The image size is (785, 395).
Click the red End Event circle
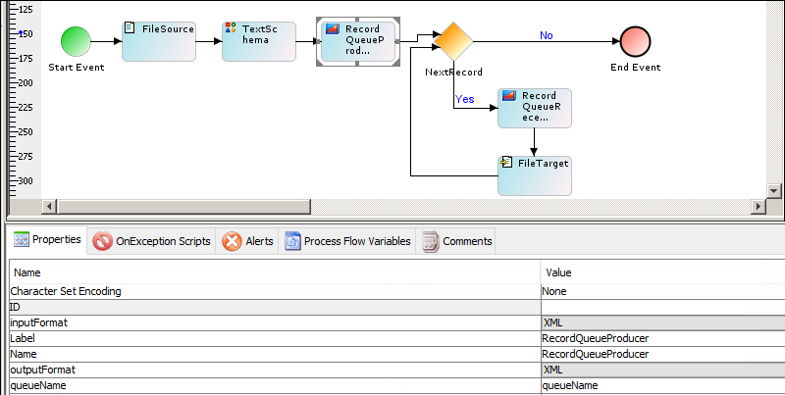pos(634,41)
